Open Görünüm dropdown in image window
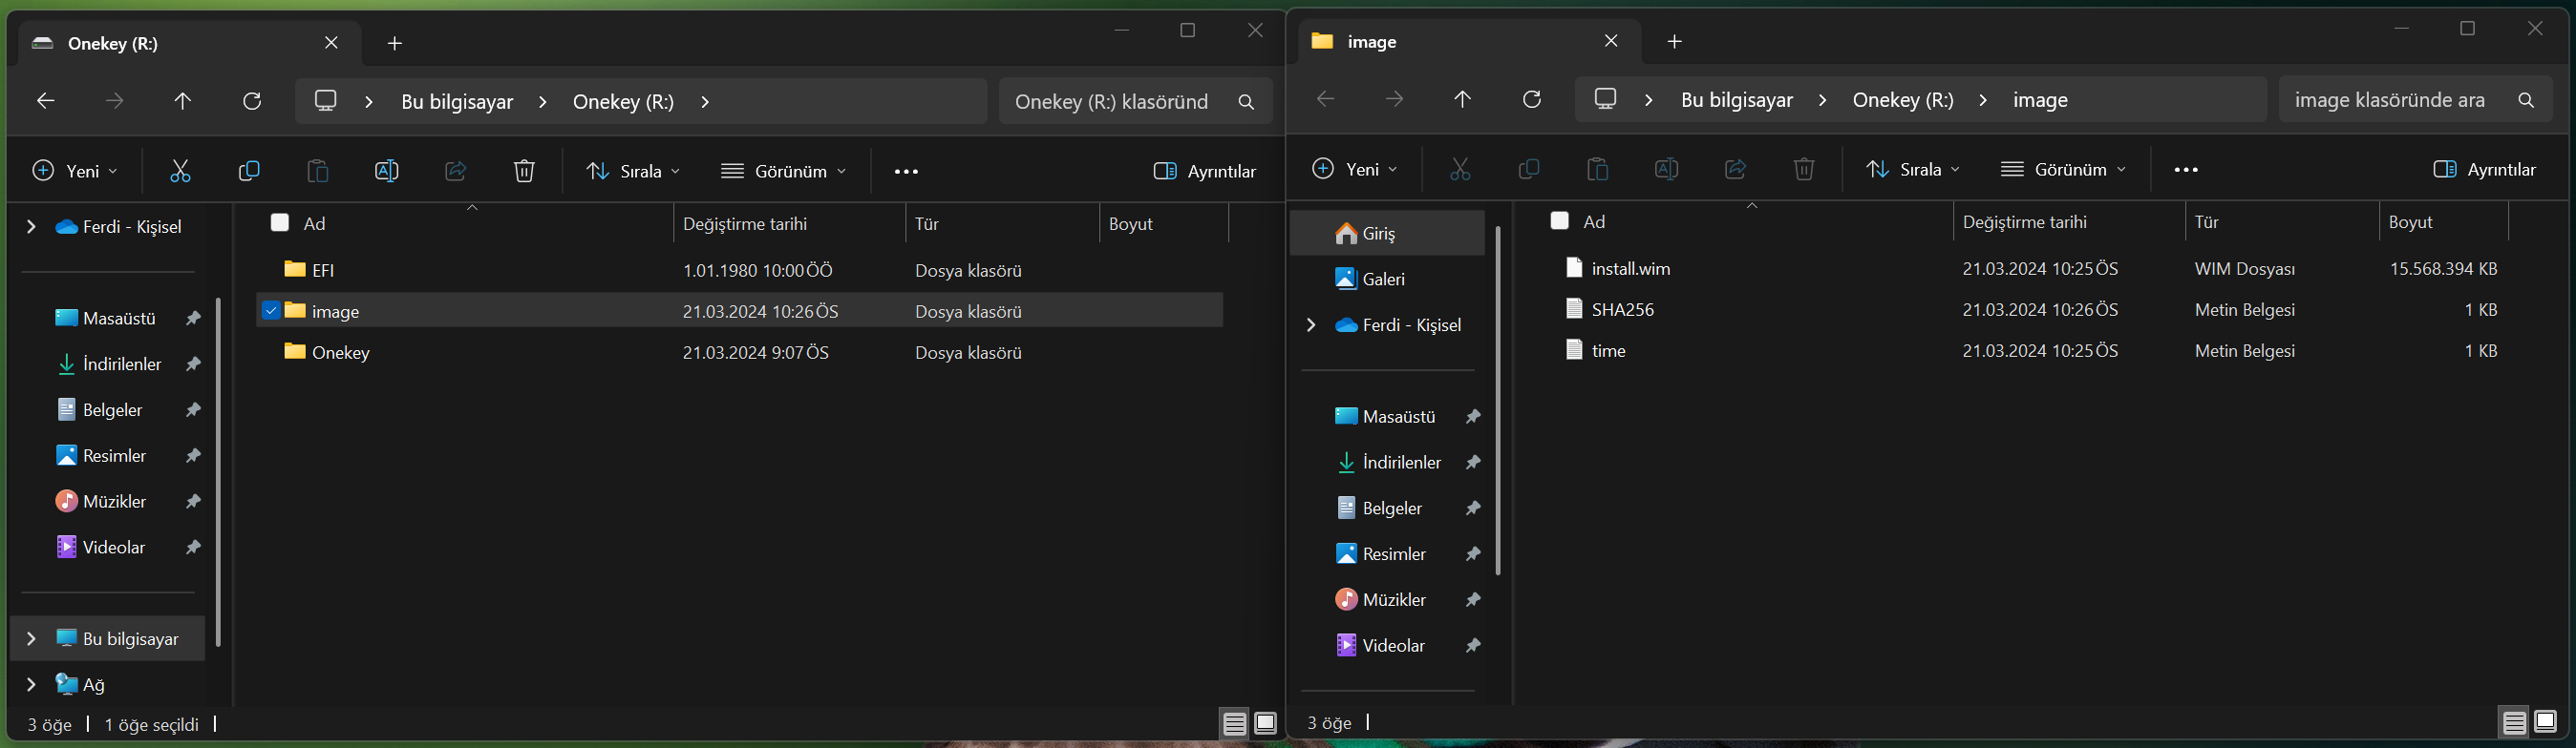 (x=2064, y=170)
